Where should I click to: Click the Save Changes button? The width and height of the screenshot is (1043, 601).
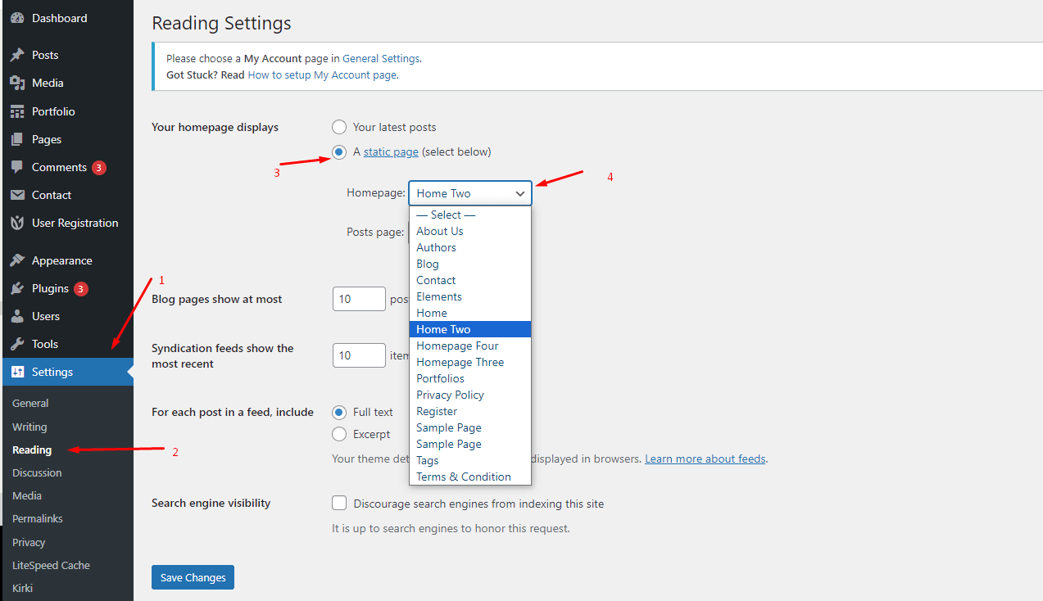click(193, 577)
